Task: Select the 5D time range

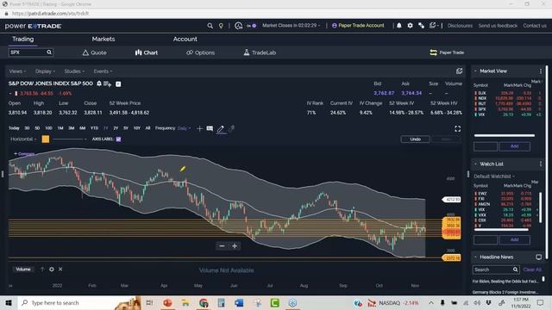Action: pyautogui.click(x=37, y=128)
